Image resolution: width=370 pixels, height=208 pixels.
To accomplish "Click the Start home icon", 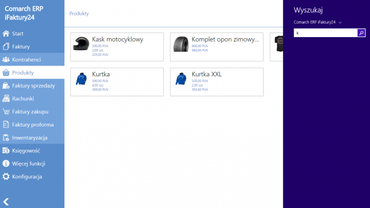I will pos(6,34).
